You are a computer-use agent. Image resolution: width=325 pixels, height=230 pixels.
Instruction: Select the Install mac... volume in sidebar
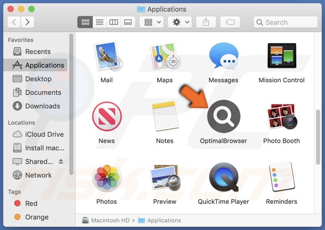(x=35, y=148)
